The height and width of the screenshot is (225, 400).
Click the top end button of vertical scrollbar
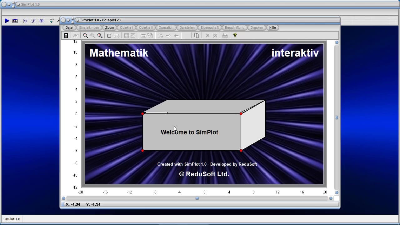click(337, 42)
